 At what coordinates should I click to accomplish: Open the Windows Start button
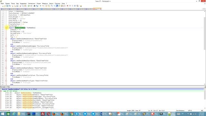click(3, 114)
